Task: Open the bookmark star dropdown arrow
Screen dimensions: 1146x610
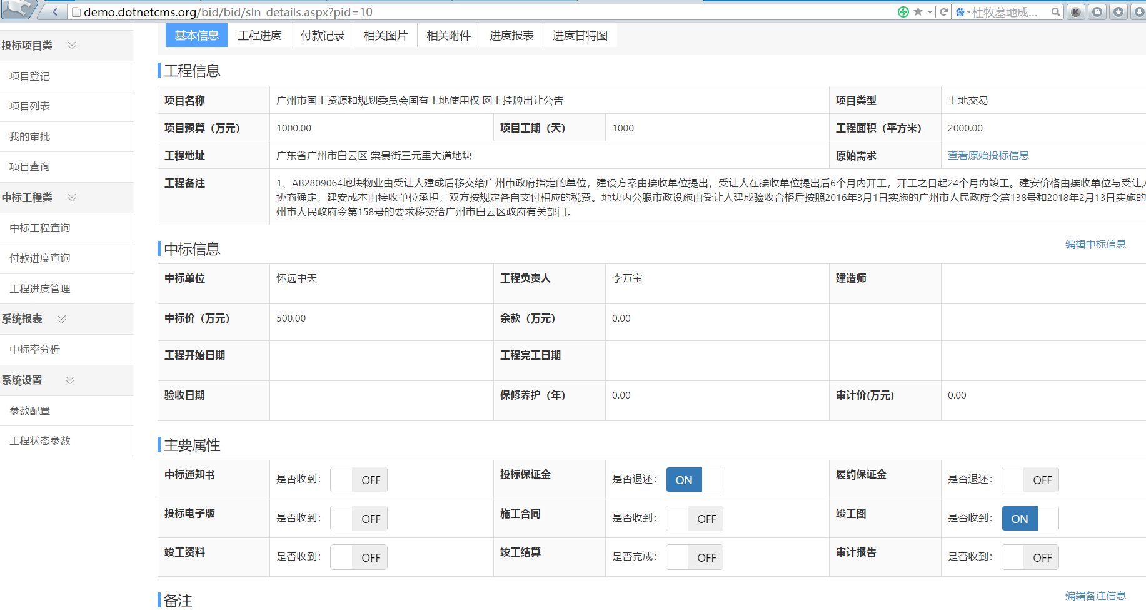Action: tap(930, 12)
